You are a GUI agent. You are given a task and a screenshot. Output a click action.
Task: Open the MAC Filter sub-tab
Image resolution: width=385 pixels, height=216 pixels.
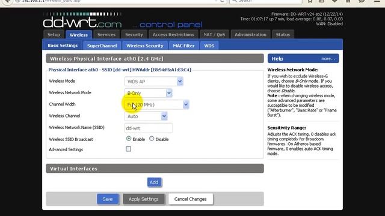pyautogui.click(x=183, y=46)
